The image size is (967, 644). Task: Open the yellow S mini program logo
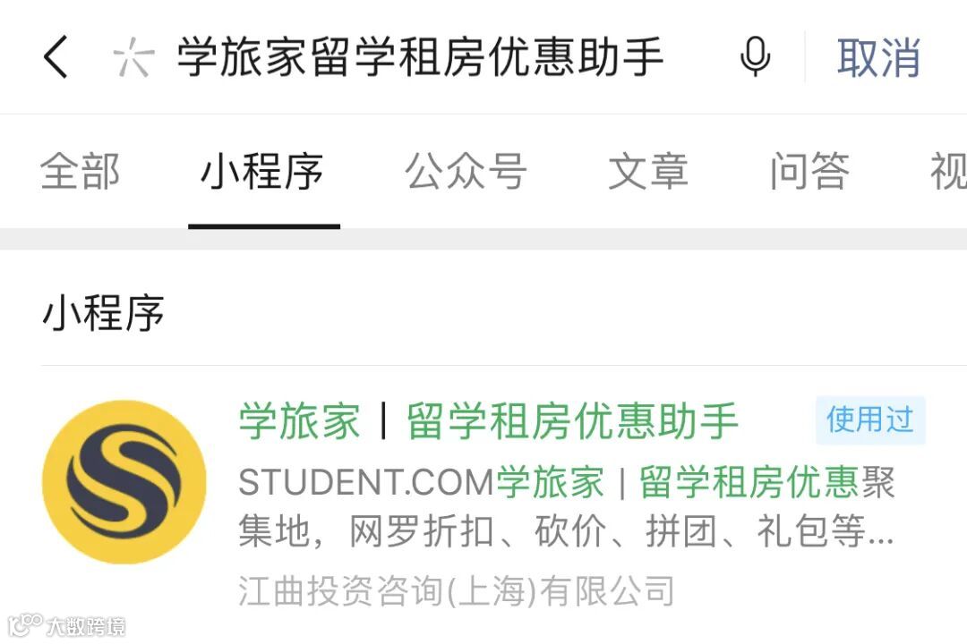124,482
